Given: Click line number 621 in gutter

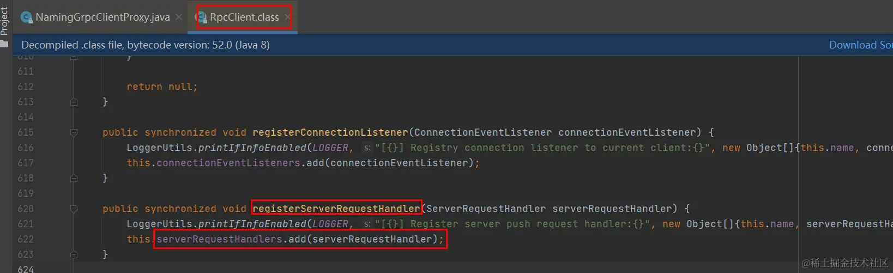Looking at the screenshot, I should pyautogui.click(x=26, y=224).
